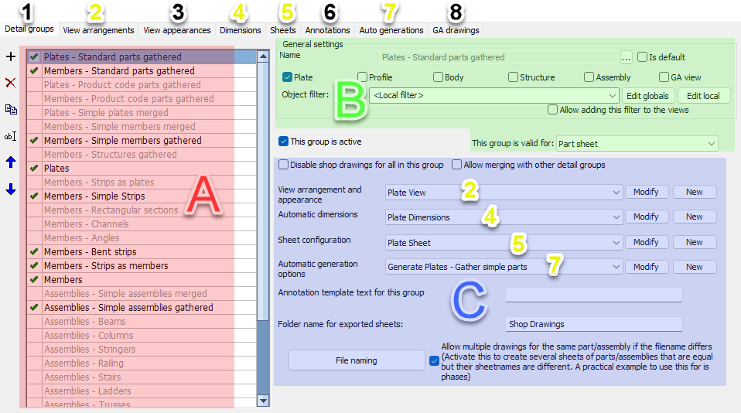The height and width of the screenshot is (413, 741).
Task: Enable the Profile checkbox
Action: [x=363, y=77]
